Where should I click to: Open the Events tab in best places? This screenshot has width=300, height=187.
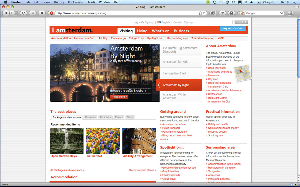pyautogui.click(x=119, y=117)
